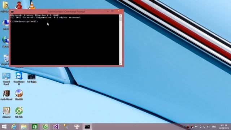
Task: Click the power battery tray icon
Action: tap(201, 127)
